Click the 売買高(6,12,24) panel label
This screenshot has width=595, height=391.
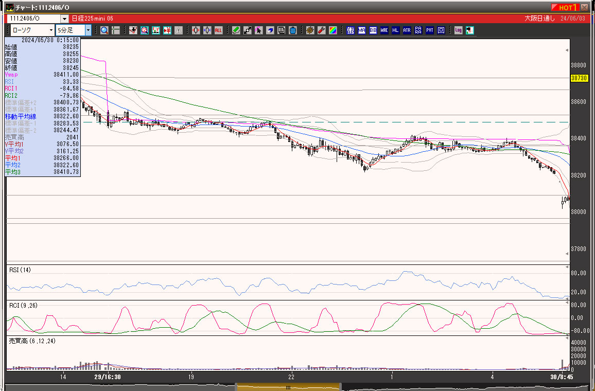click(x=32, y=341)
